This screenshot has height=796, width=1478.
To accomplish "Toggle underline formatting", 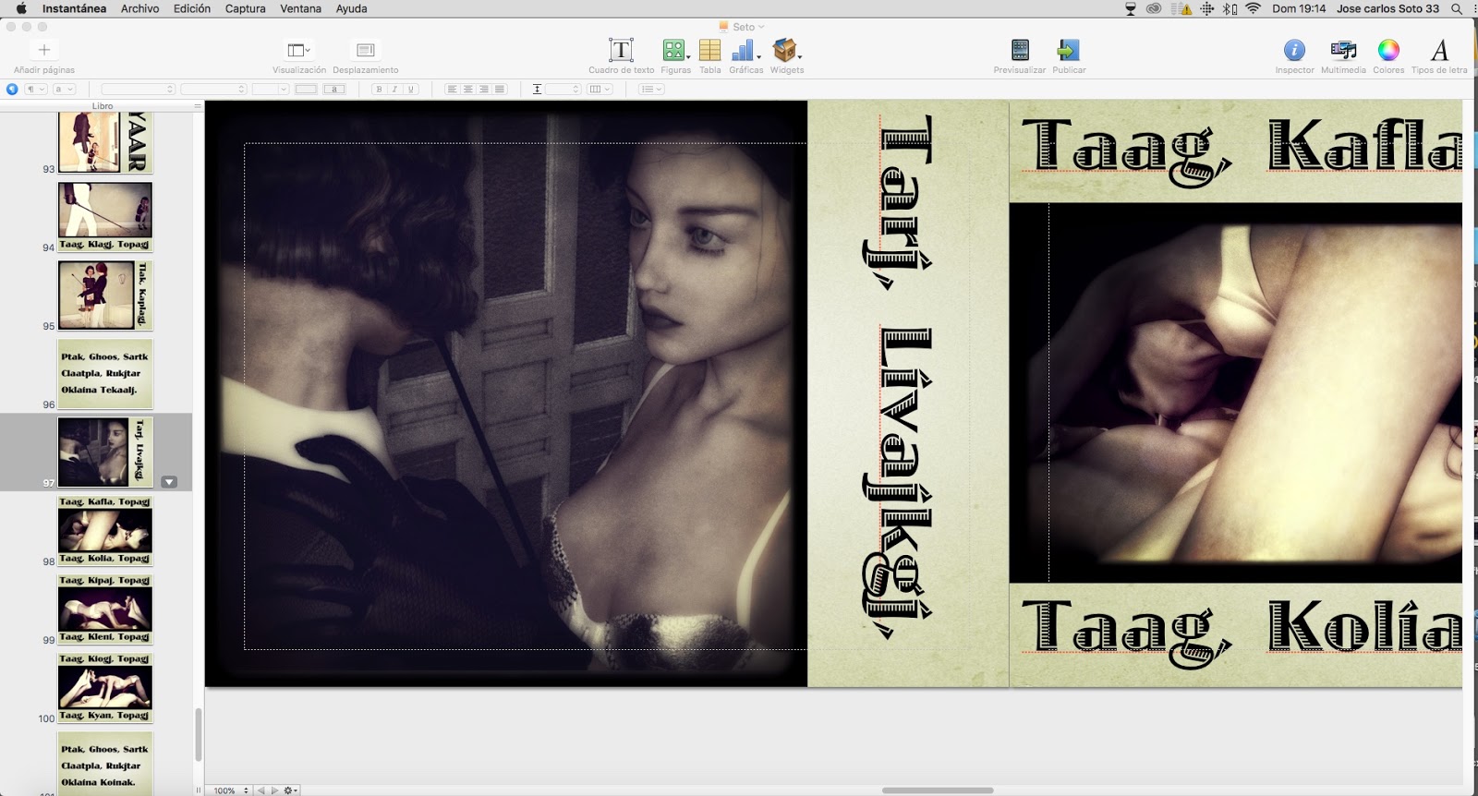I will [411, 90].
